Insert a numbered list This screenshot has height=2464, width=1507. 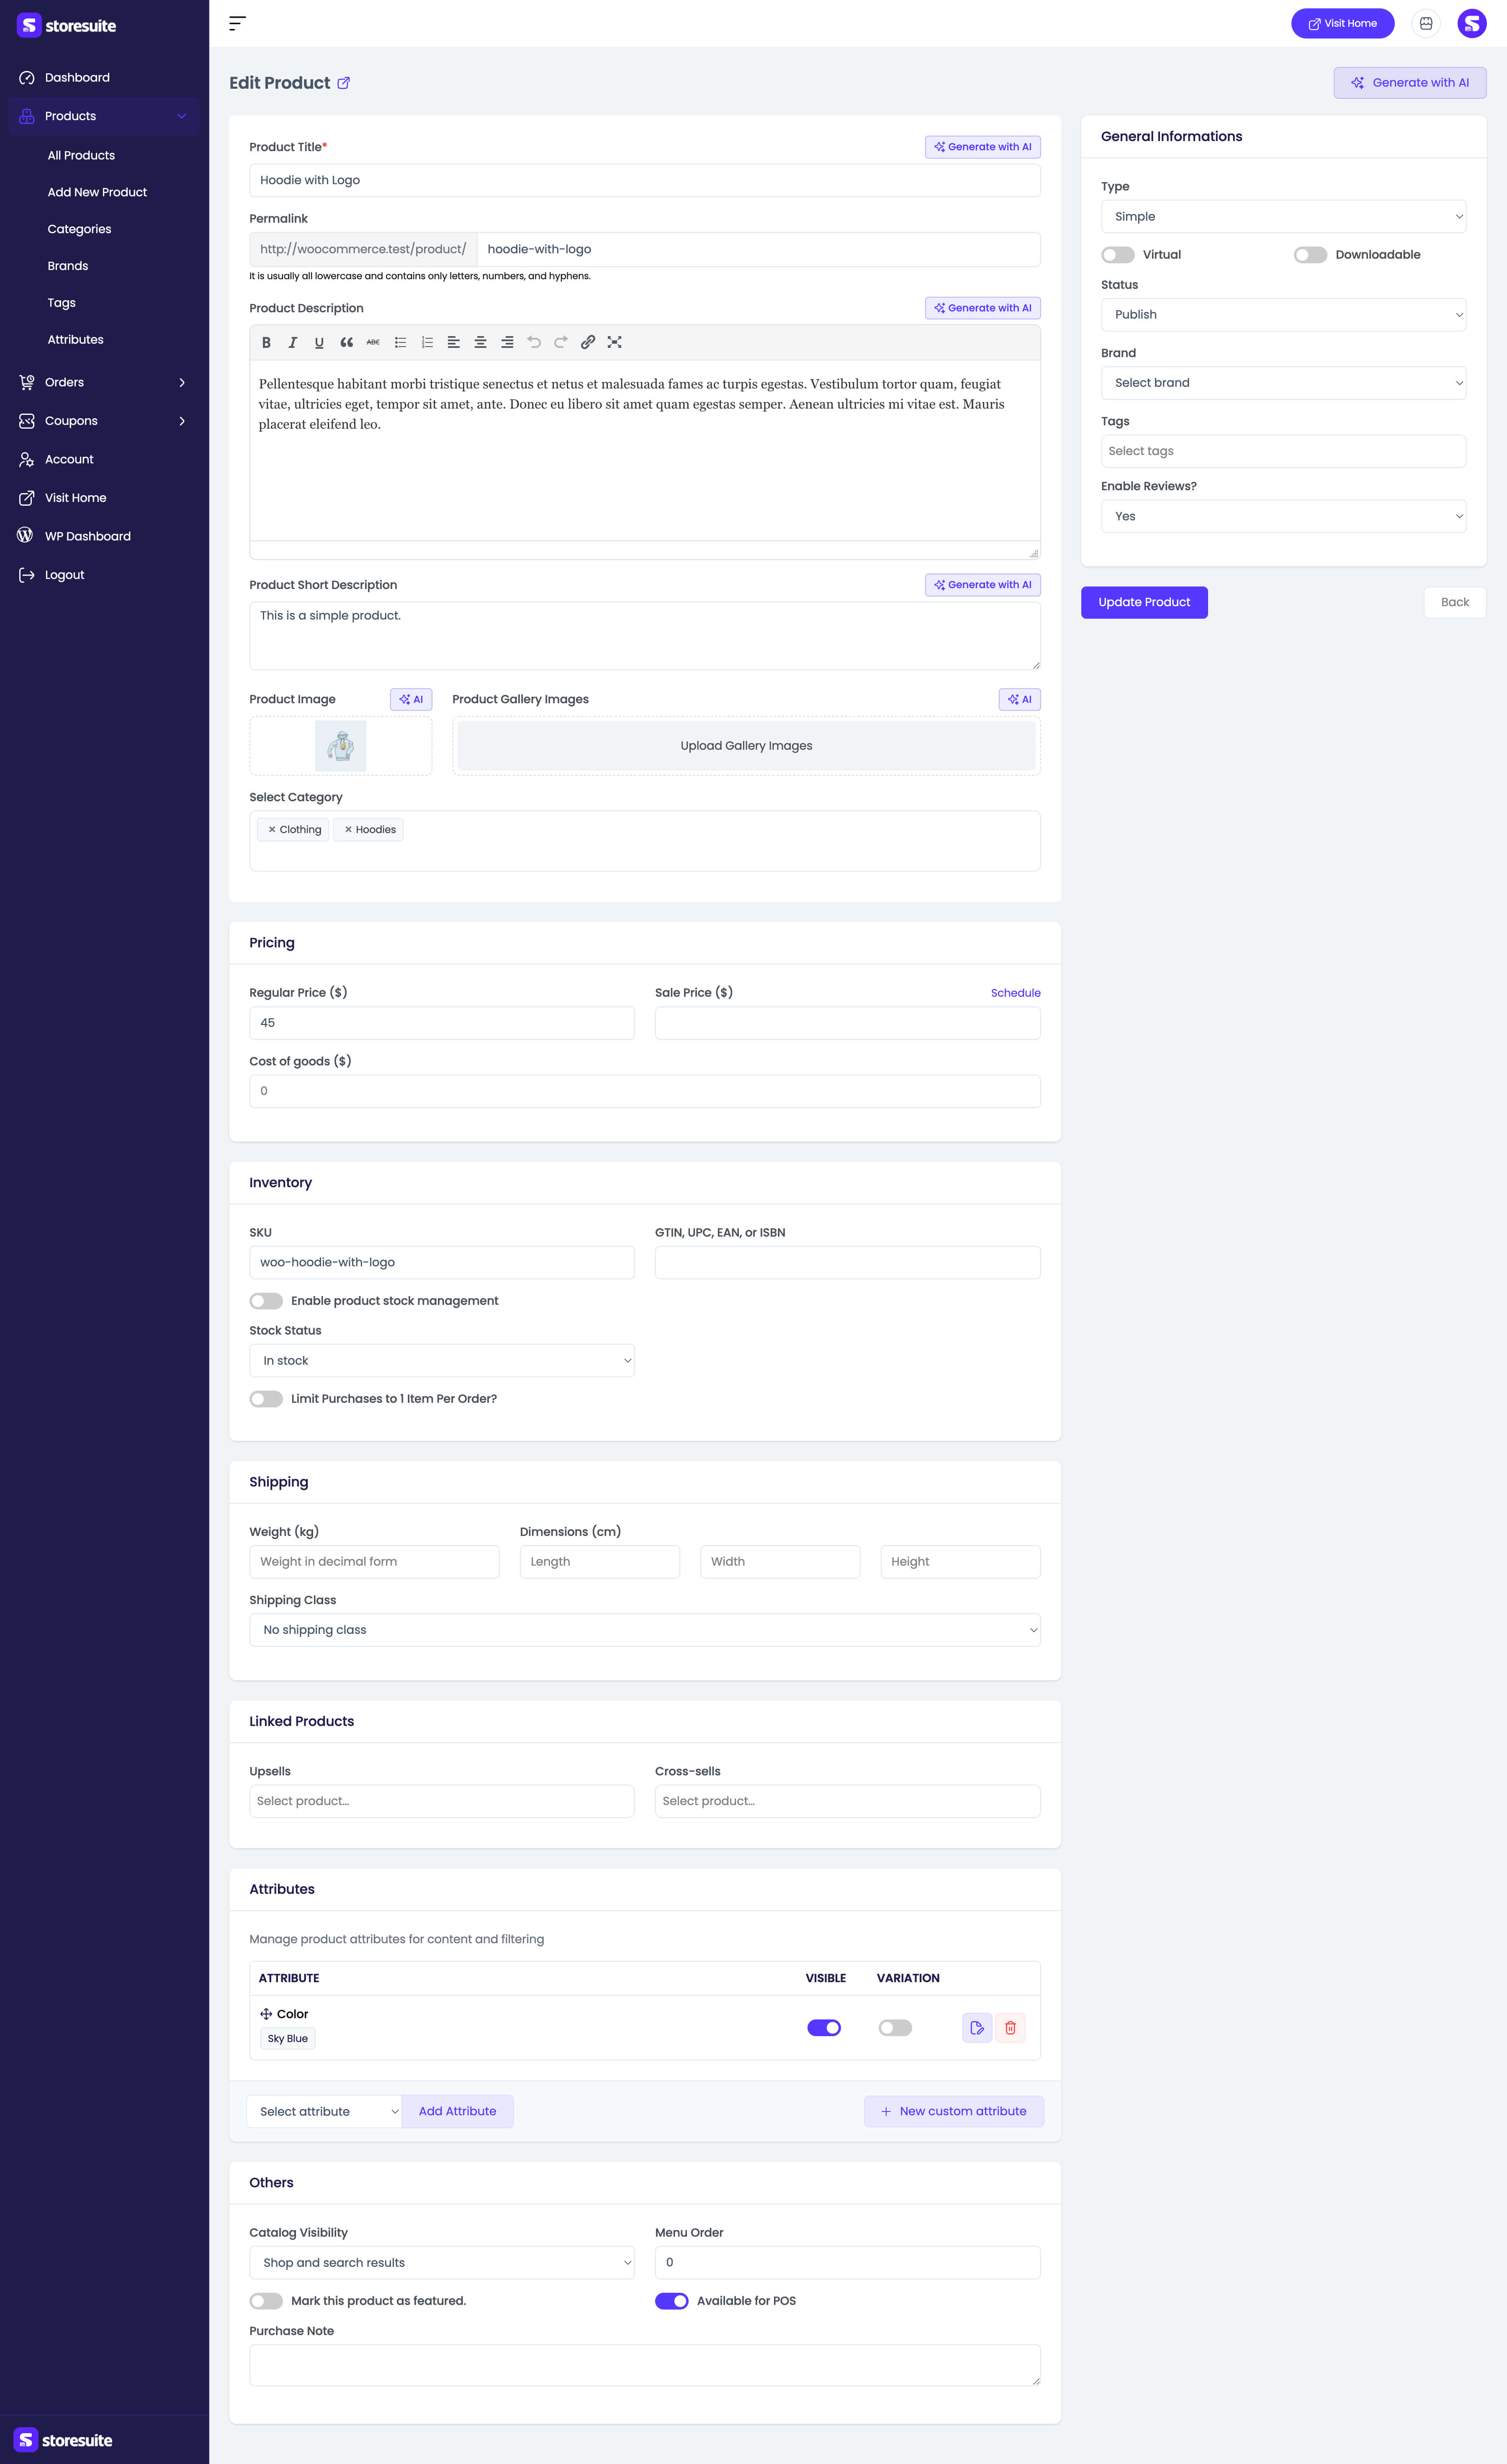pyautogui.click(x=427, y=342)
